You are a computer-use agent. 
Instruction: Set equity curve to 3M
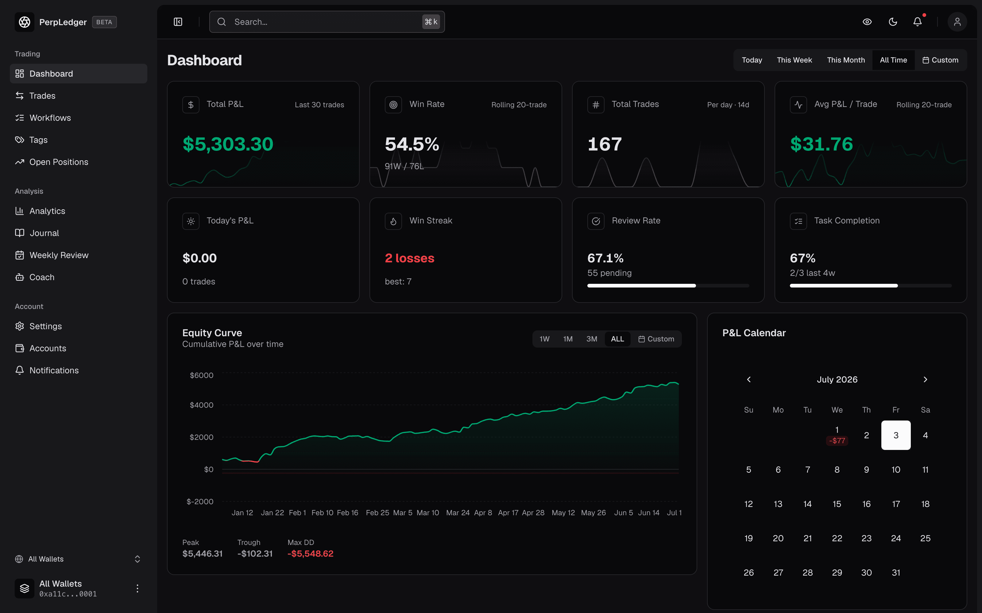tap(592, 339)
